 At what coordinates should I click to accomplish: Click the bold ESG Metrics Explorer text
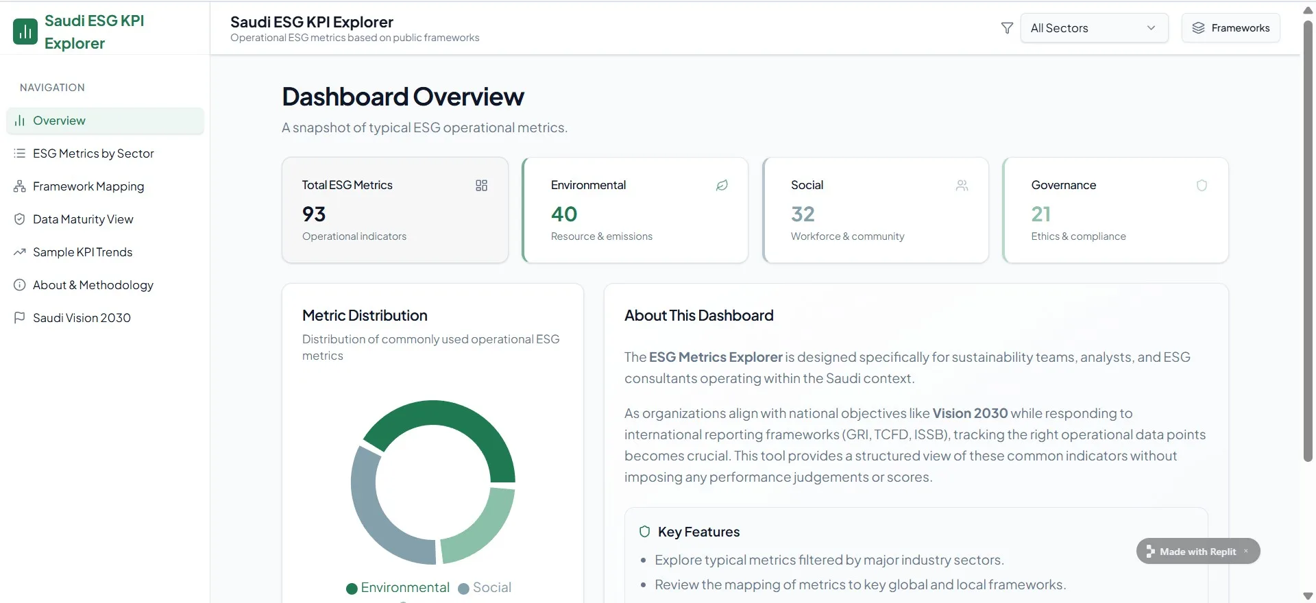click(716, 357)
